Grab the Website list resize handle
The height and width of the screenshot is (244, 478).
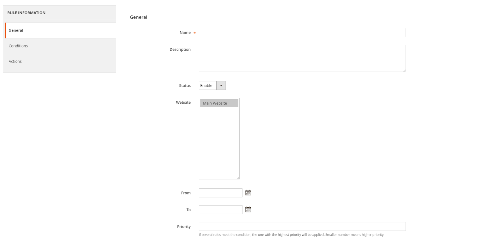[x=238, y=177]
